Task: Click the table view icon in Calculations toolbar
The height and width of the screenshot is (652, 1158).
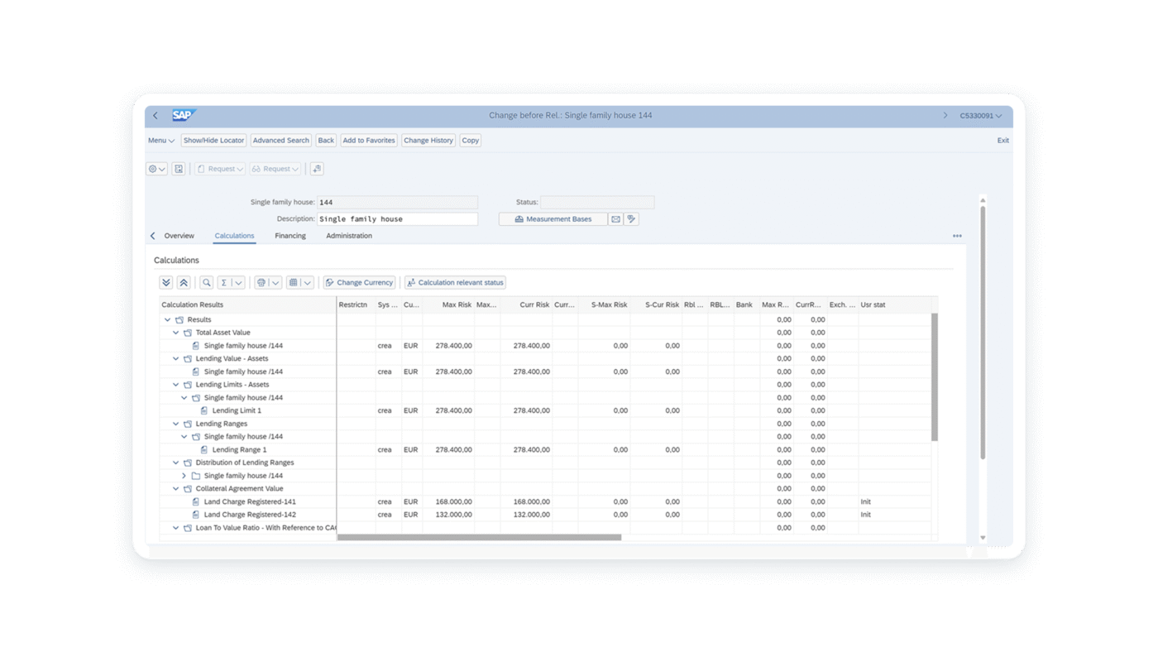Action: [294, 282]
